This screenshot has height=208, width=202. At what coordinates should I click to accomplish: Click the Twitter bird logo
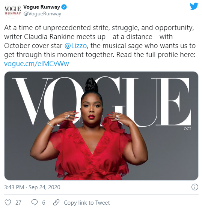coord(194,6)
